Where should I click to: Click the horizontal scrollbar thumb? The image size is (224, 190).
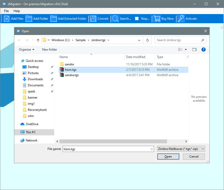[113, 141]
